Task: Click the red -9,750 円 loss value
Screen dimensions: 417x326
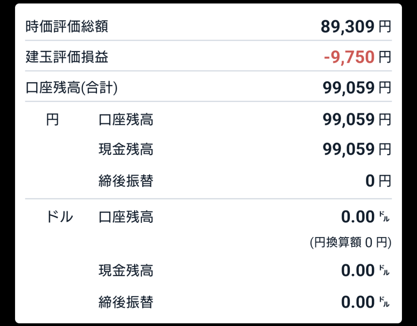Action: click(358, 57)
